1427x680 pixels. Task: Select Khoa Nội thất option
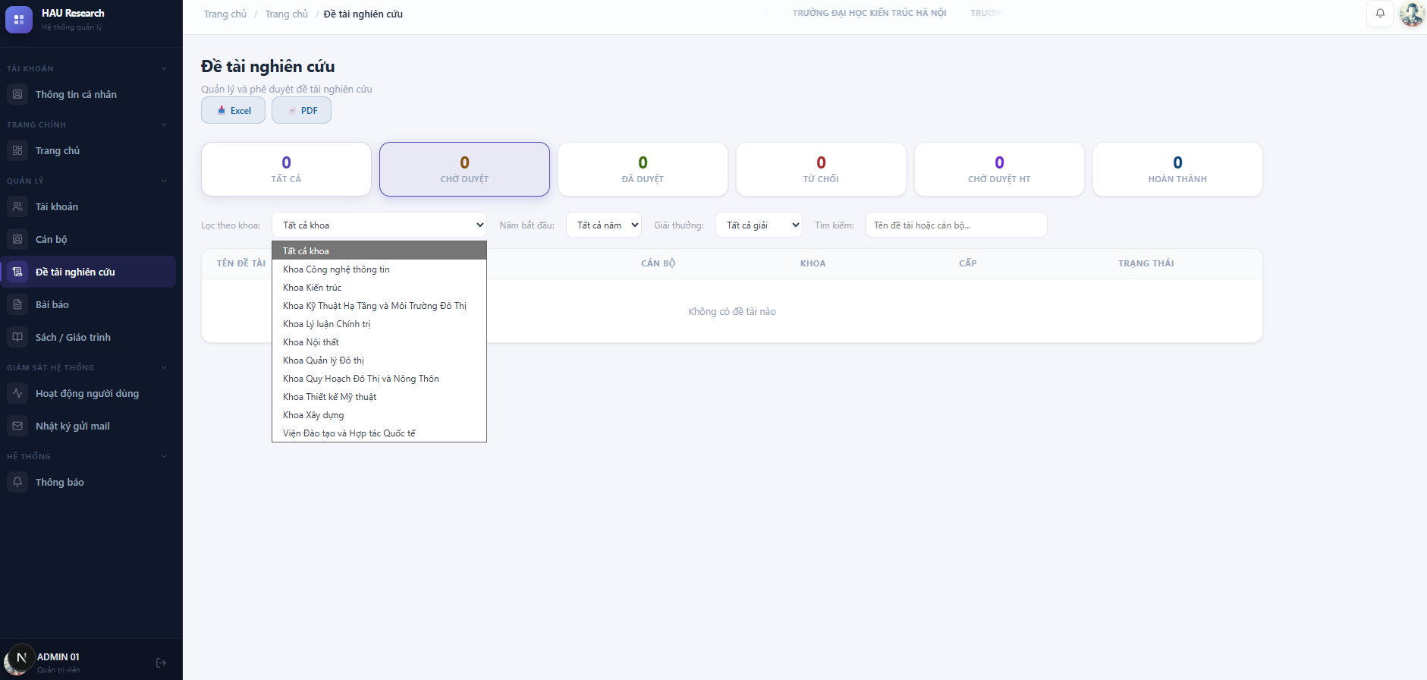coord(379,342)
